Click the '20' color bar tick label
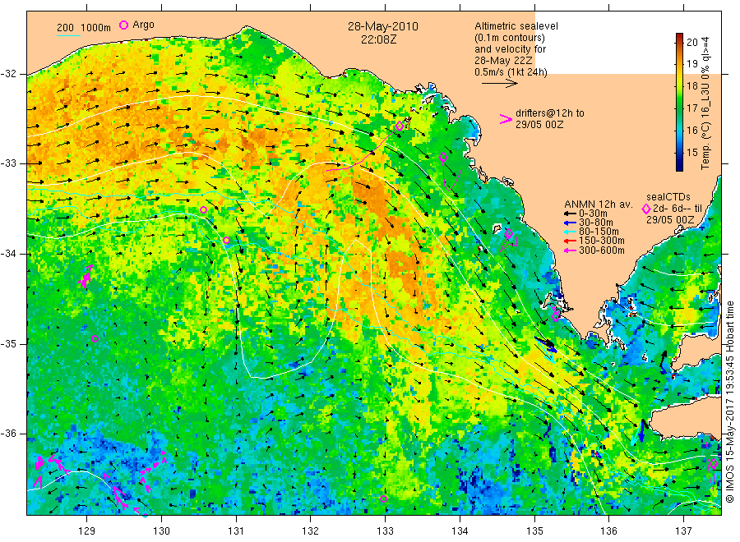 691,42
